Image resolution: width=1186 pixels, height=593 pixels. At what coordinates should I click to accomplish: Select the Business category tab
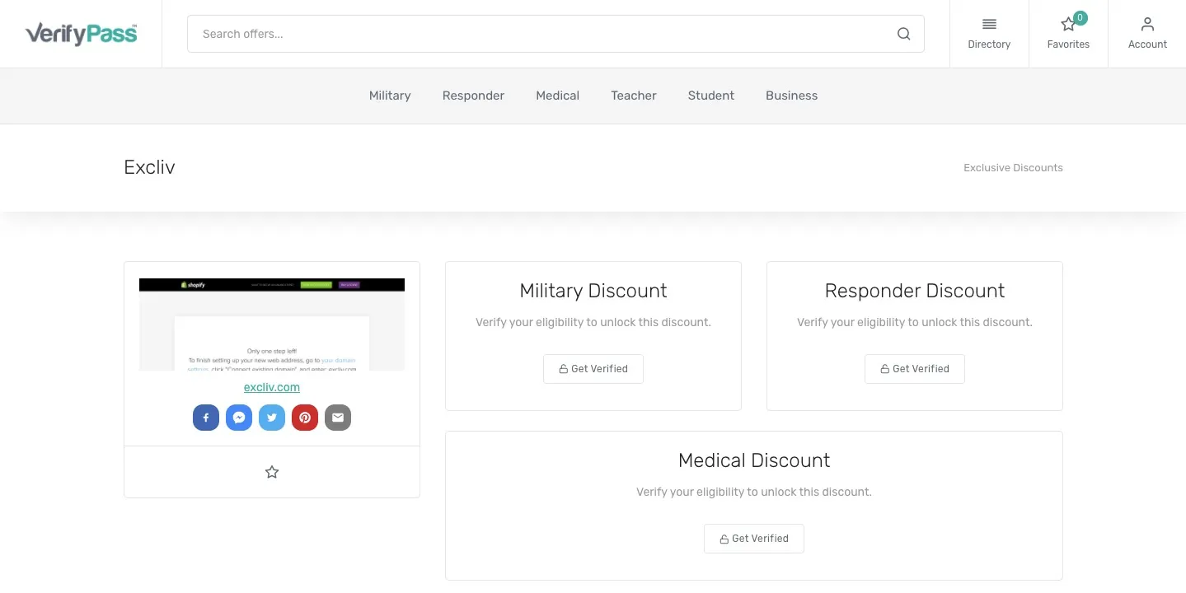point(792,96)
